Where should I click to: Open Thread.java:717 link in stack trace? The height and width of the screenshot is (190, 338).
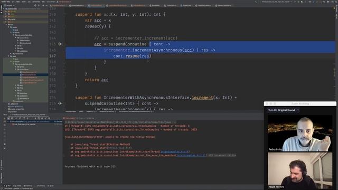[119, 148]
